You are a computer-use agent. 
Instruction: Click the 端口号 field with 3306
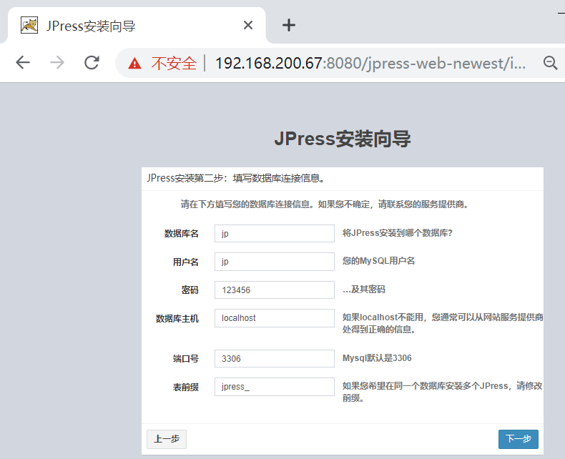tap(275, 358)
